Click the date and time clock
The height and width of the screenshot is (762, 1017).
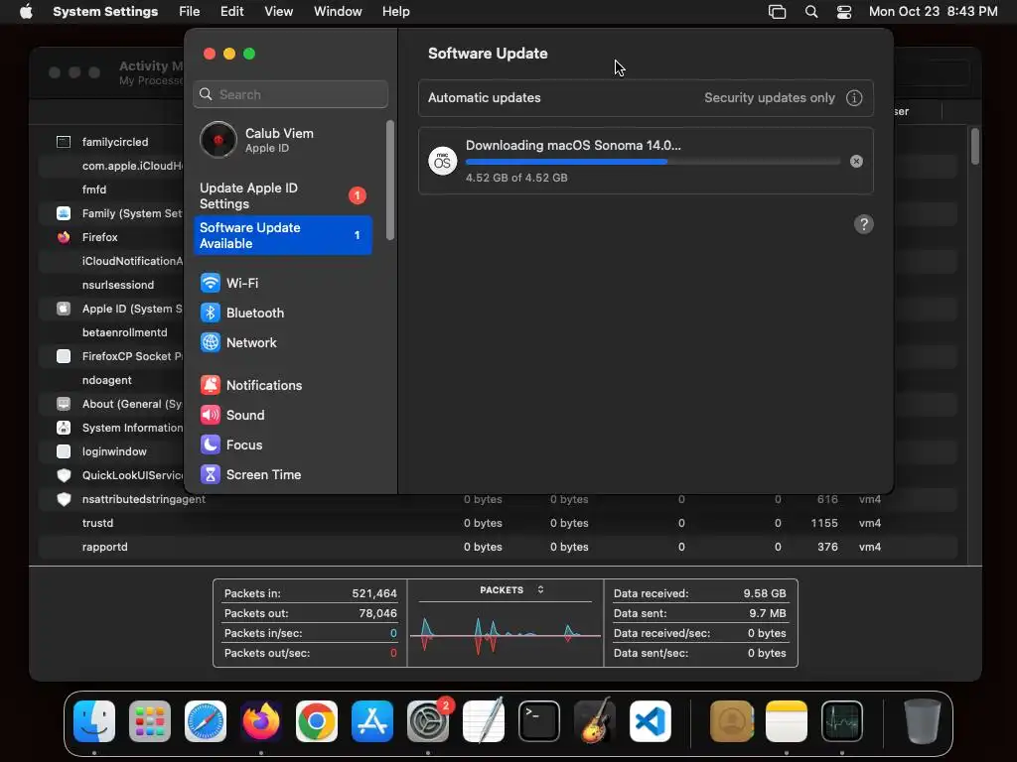coord(933,12)
